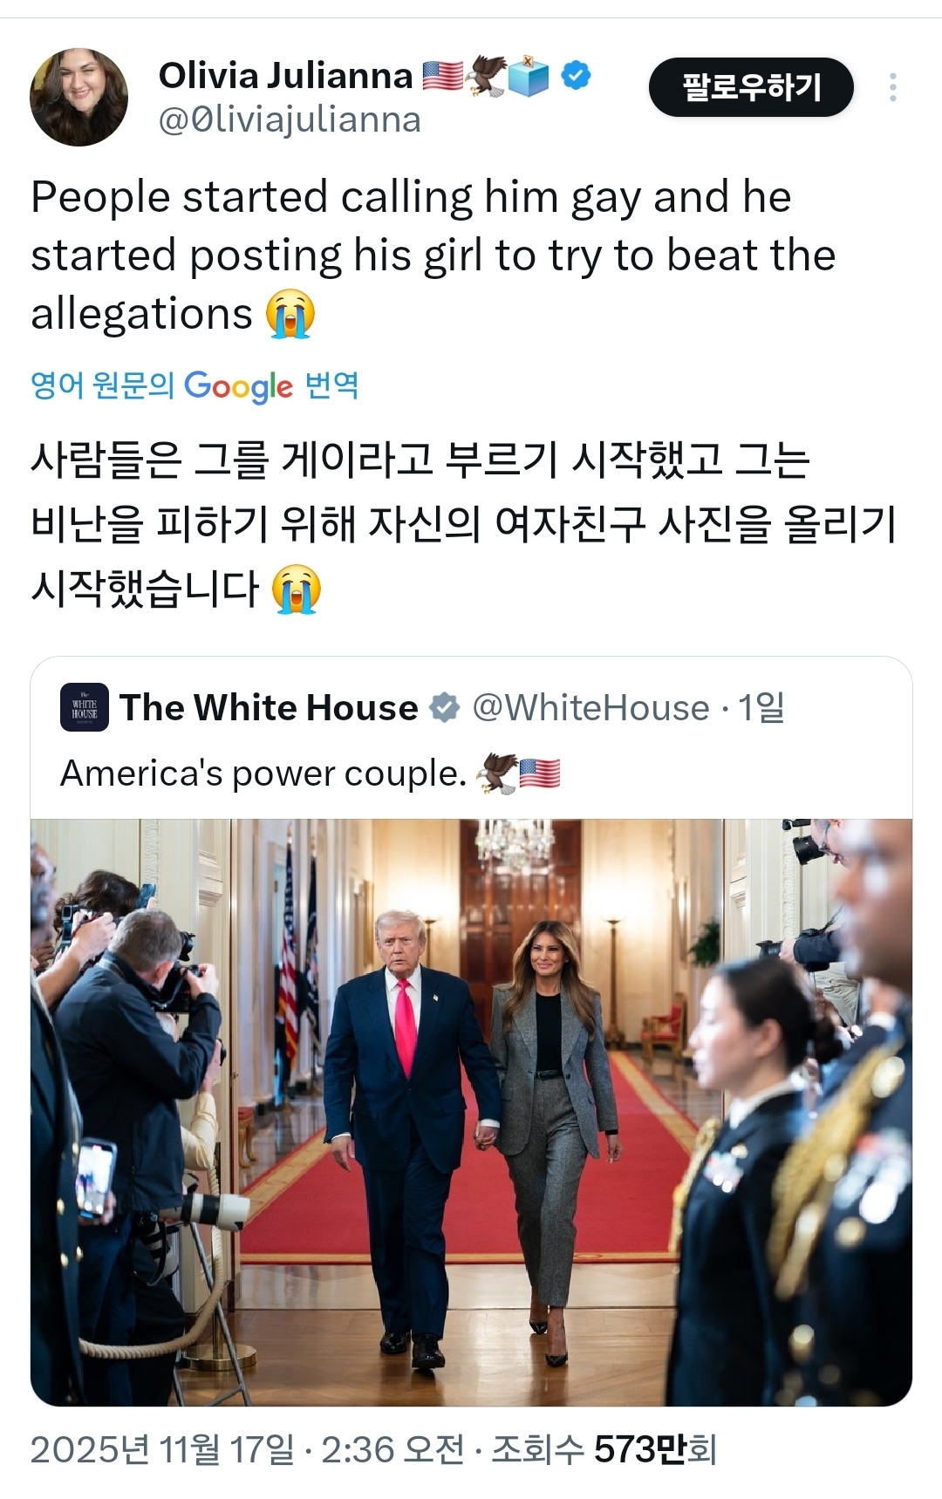Click the blue verified badge beside Olivia Julianna
This screenshot has width=942, height=1499.
pyautogui.click(x=575, y=76)
